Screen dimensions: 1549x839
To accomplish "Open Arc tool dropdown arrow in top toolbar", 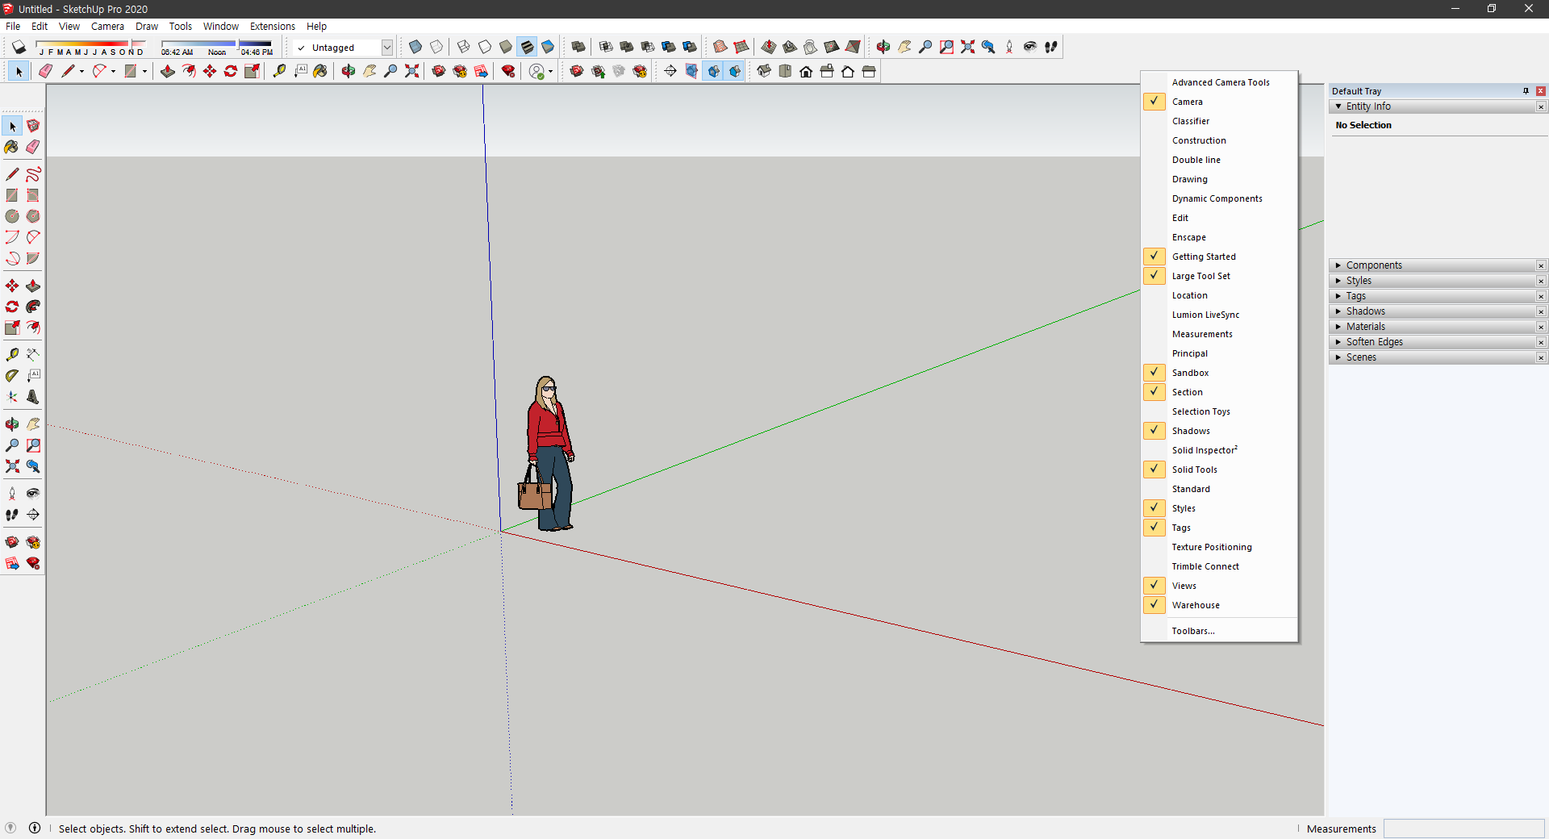I will (x=113, y=71).
